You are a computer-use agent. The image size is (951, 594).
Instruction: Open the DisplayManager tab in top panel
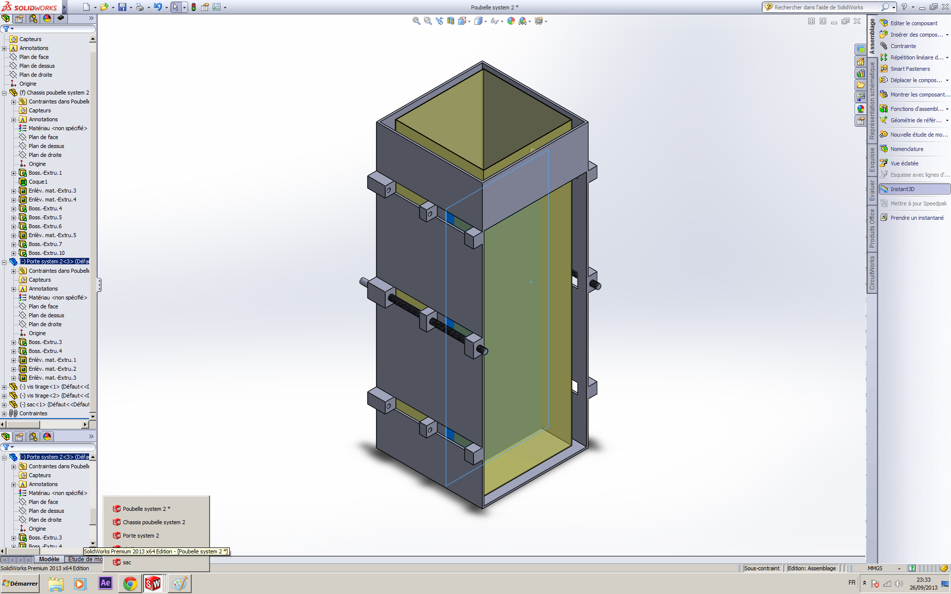point(47,18)
